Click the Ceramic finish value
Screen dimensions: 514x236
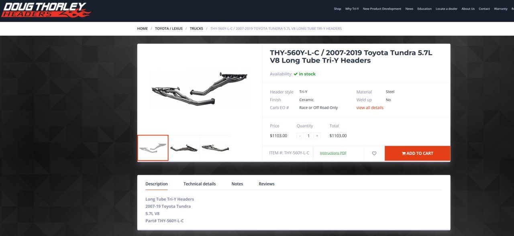tap(306, 100)
